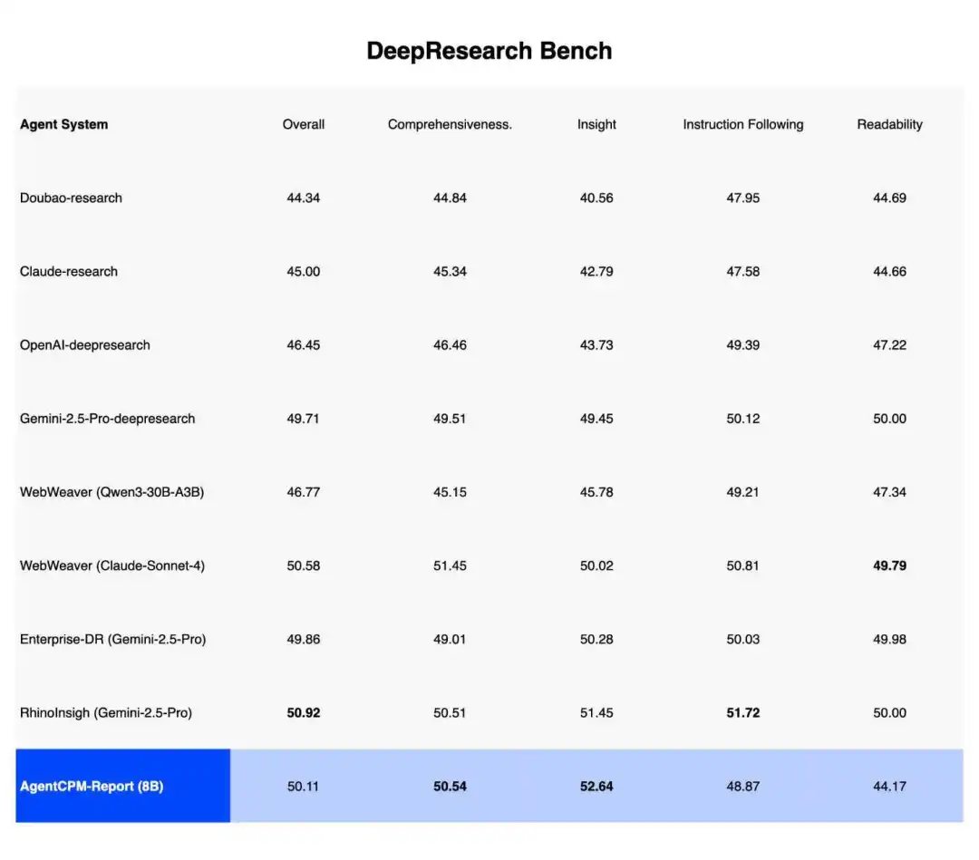Screen dimensions: 979x860
Task: Select the bold 49.79 Readability value
Action: tap(889, 565)
